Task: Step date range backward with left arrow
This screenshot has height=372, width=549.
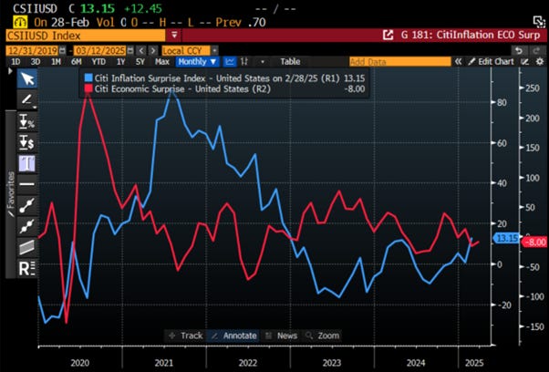Action: [x=141, y=51]
